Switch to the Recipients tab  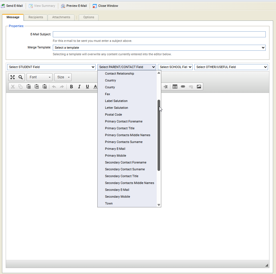[x=36, y=17]
